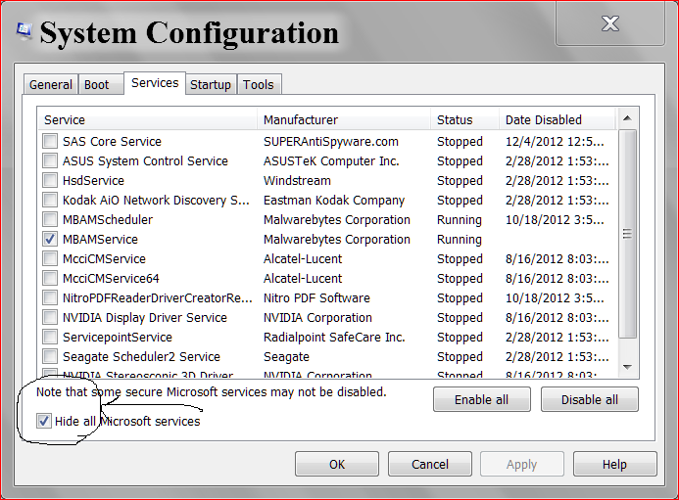679x500 pixels.
Task: Click the Enable all button
Action: (481, 399)
